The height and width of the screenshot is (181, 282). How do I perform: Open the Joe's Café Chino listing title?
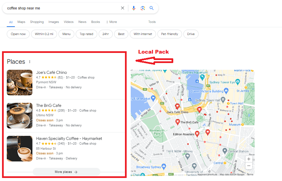click(x=51, y=72)
